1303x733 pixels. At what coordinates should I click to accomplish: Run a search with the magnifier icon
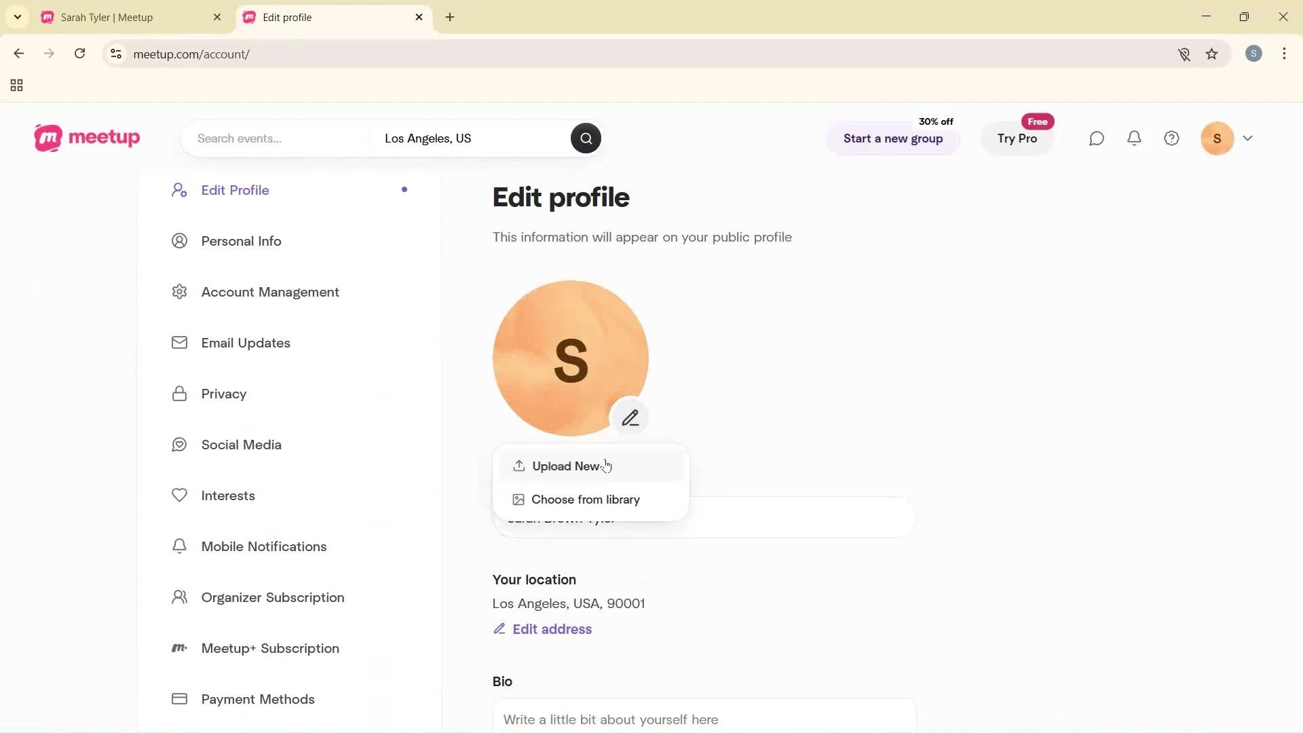(x=586, y=138)
